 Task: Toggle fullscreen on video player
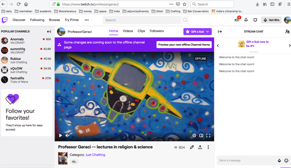(x=208, y=135)
